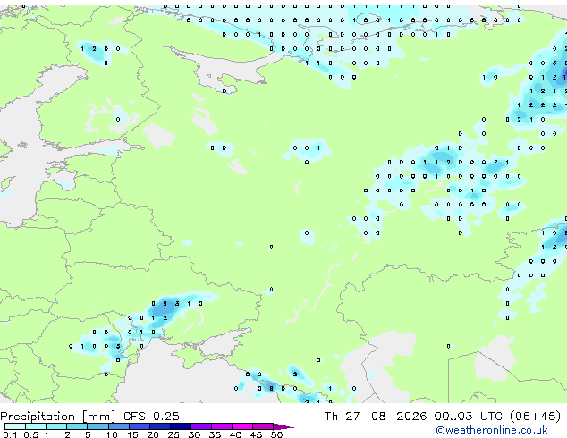Image resolution: width=567 pixels, height=438 pixels.
Task: Click the '20' legend scale label
Action: coord(153,434)
